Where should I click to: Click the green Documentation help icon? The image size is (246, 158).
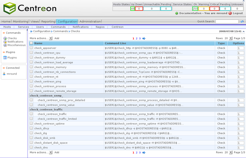(177, 14)
